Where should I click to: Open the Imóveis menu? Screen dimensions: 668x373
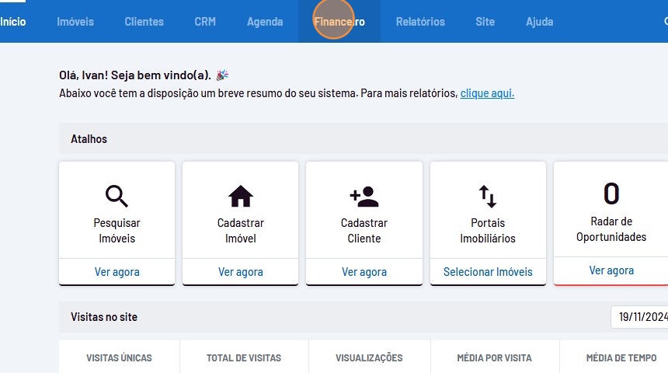pos(75,22)
